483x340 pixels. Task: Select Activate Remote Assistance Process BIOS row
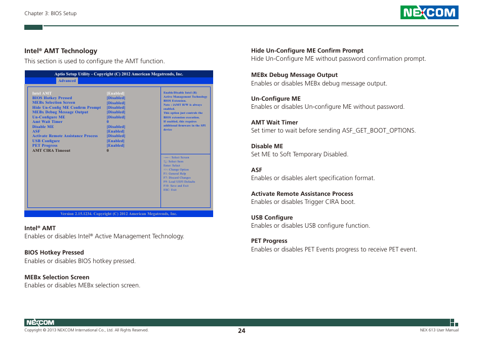coord(65,136)
